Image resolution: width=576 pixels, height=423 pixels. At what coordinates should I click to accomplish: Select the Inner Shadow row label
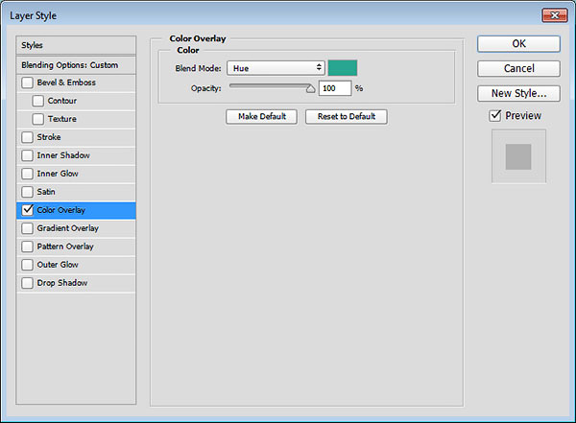[63, 155]
